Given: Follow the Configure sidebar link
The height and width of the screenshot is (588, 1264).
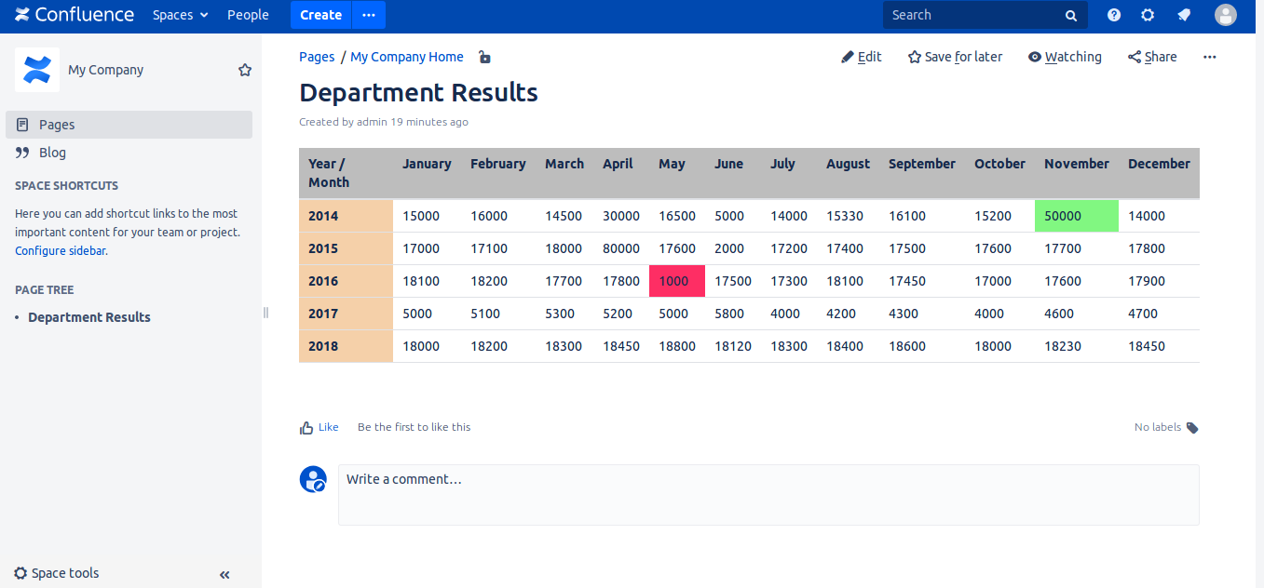Looking at the screenshot, I should tap(60, 250).
